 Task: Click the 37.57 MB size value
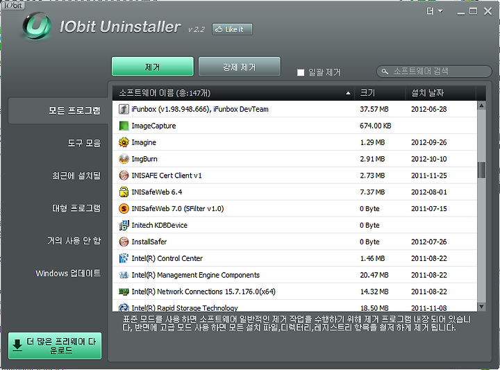[374, 109]
